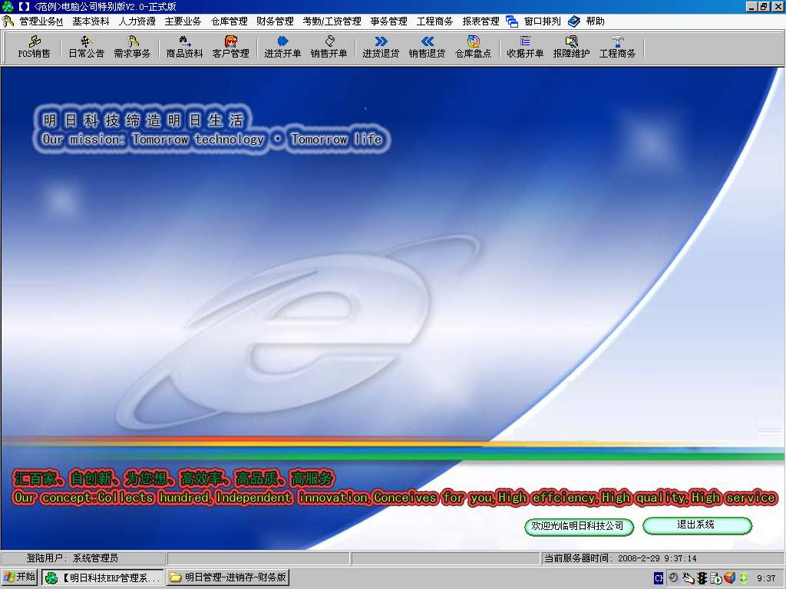The height and width of the screenshot is (589, 786).
Task: Open the POS销售 toolbar icon
Action: point(34,47)
